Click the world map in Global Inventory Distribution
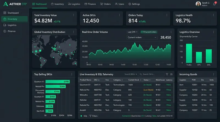This screenshot has height=122, width=220. point(54,52)
